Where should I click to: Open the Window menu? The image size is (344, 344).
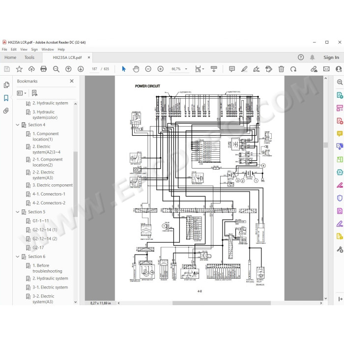(48, 49)
